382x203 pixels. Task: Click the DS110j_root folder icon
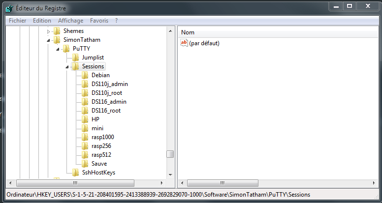pyautogui.click(x=85, y=93)
